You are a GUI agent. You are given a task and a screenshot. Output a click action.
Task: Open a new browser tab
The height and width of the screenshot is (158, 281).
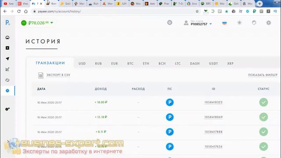259,4
